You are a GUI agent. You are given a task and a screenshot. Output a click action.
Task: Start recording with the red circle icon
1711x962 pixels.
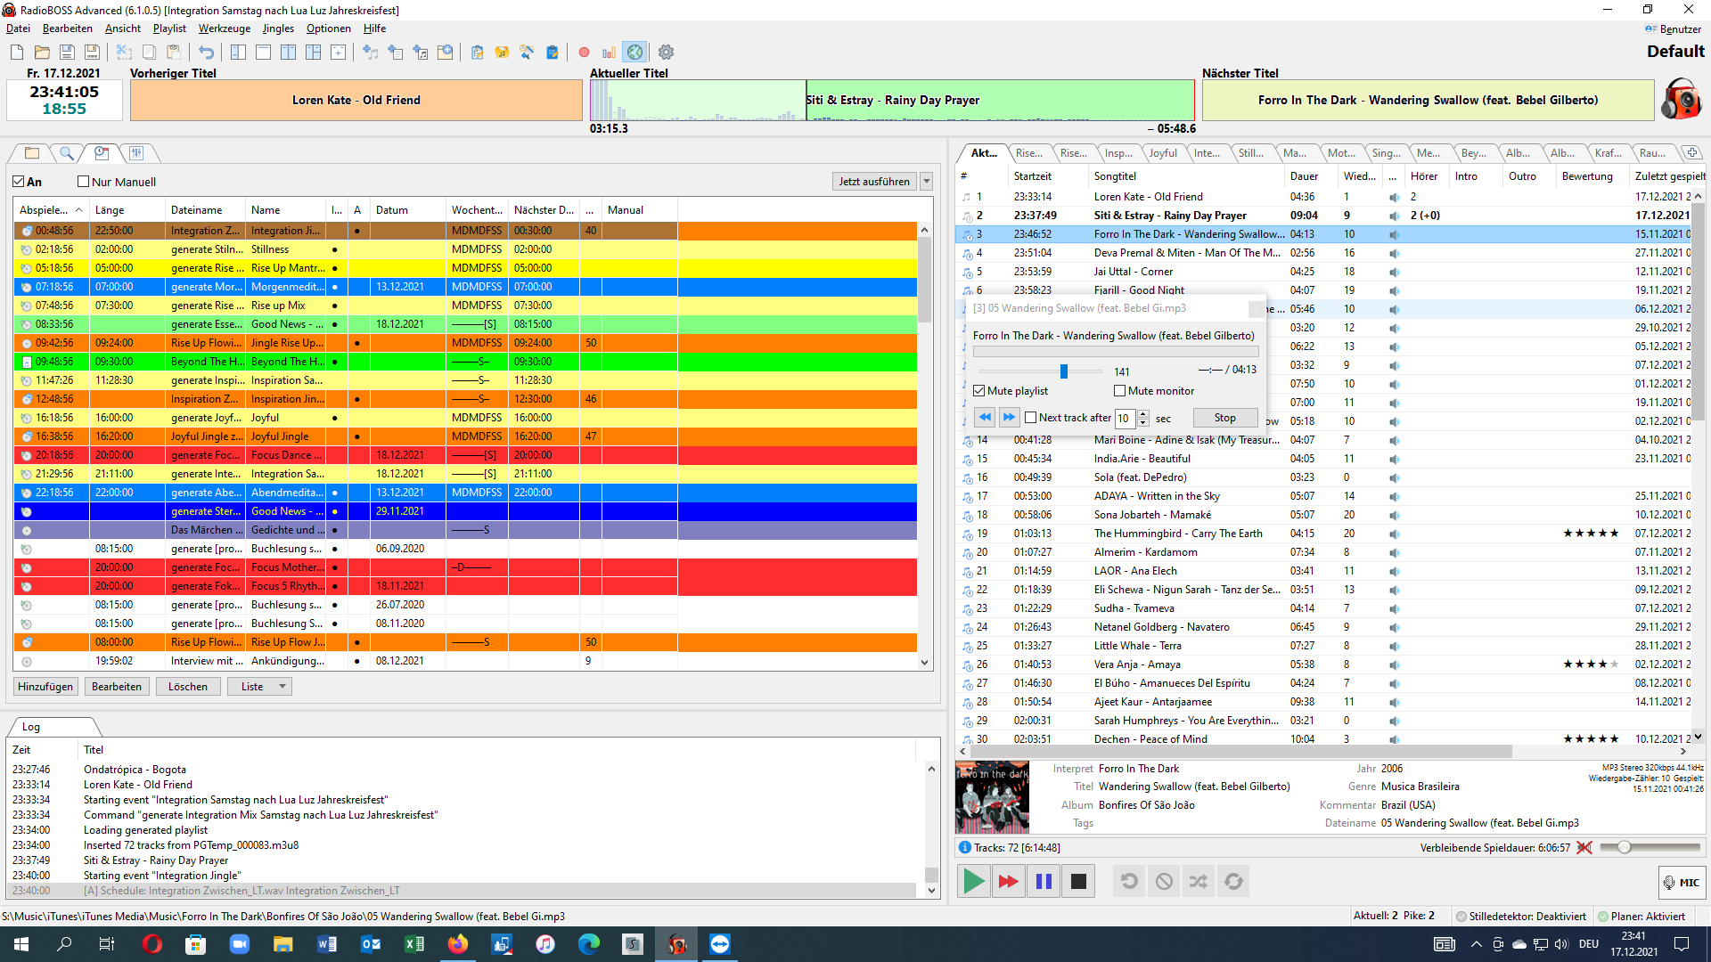584,53
